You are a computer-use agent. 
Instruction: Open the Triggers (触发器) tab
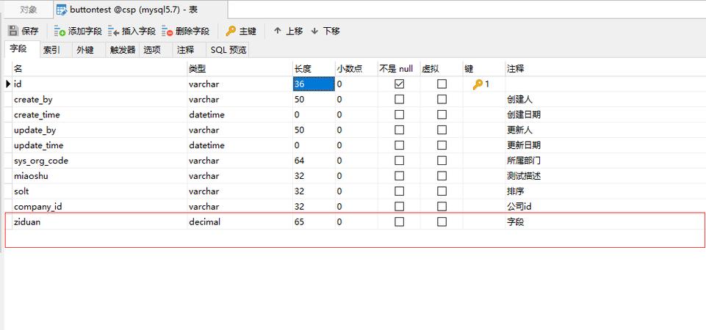click(x=123, y=50)
